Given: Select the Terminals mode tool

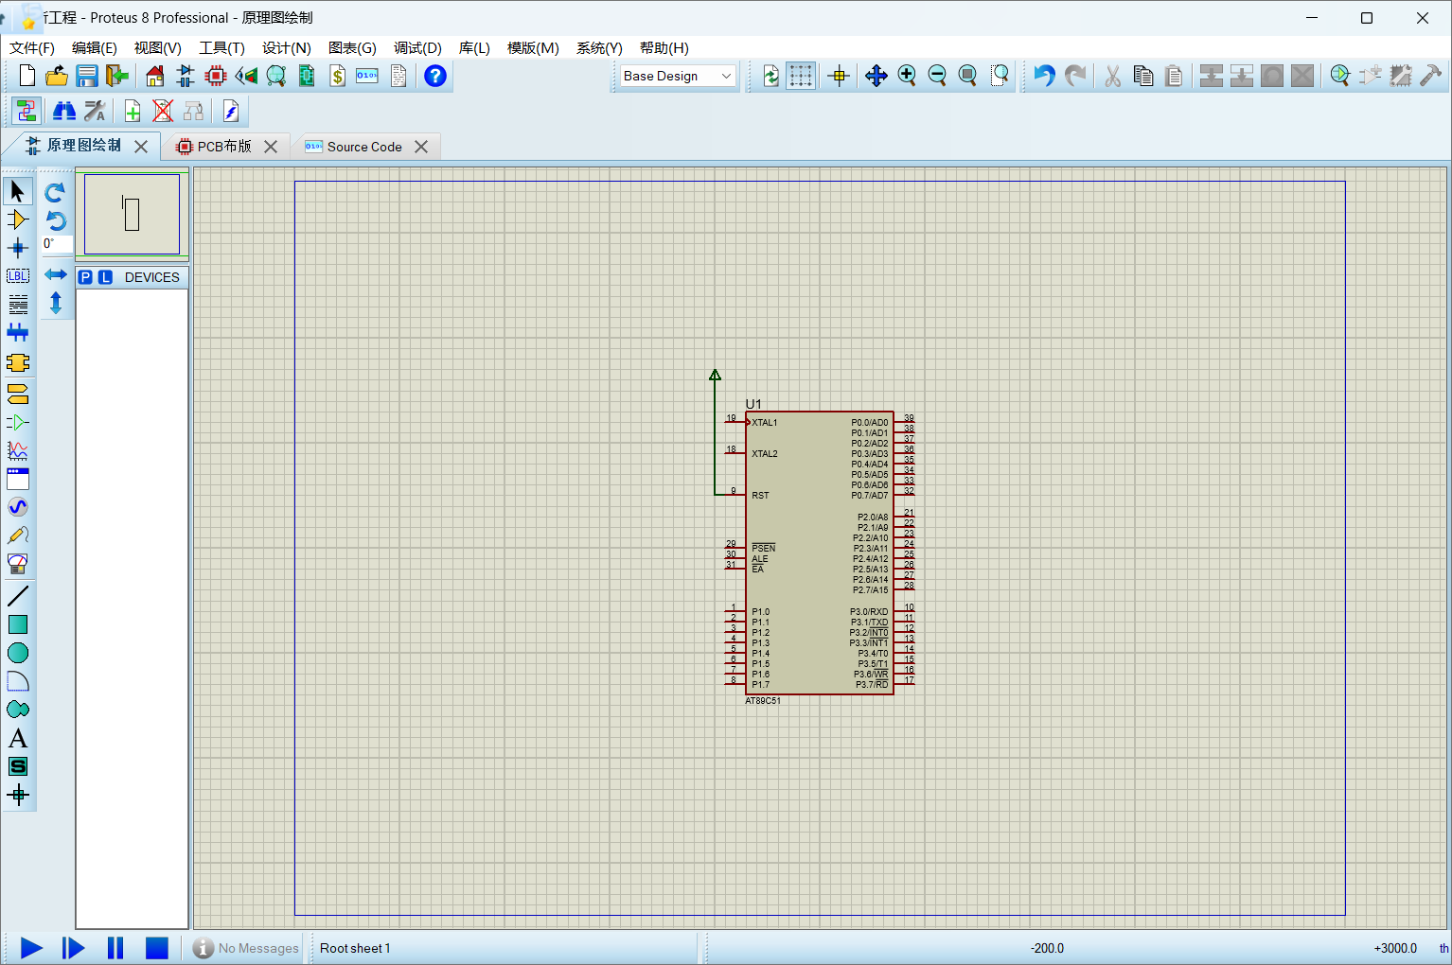Looking at the screenshot, I should coord(18,394).
